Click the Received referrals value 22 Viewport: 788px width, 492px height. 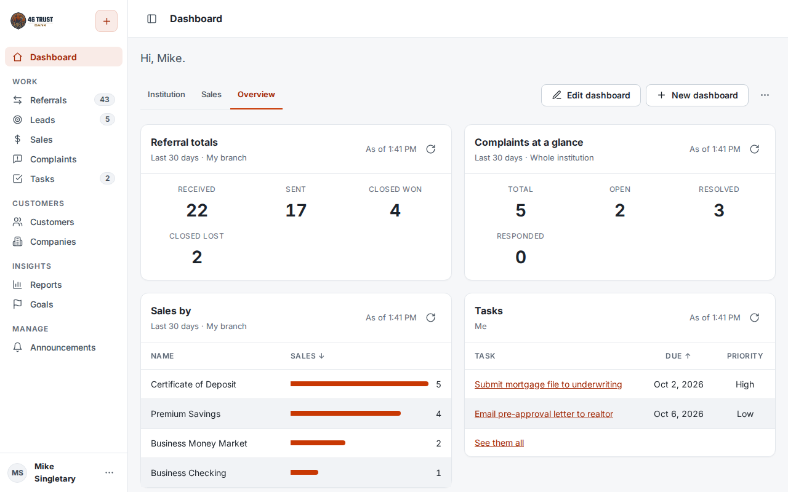click(197, 210)
